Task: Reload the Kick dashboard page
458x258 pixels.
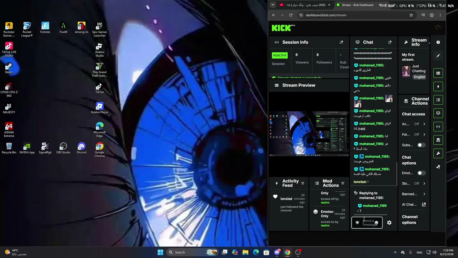Action: click(x=291, y=15)
